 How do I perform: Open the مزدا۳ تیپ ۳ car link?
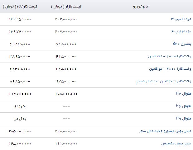click(x=181, y=19)
